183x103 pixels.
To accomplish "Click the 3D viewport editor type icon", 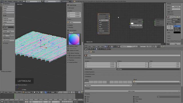I will point(2,92).
